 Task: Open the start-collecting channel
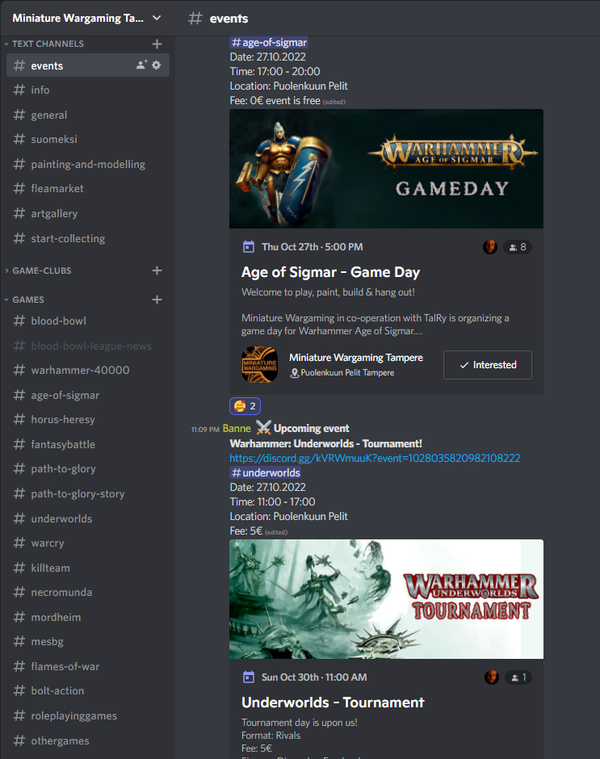click(x=88, y=239)
